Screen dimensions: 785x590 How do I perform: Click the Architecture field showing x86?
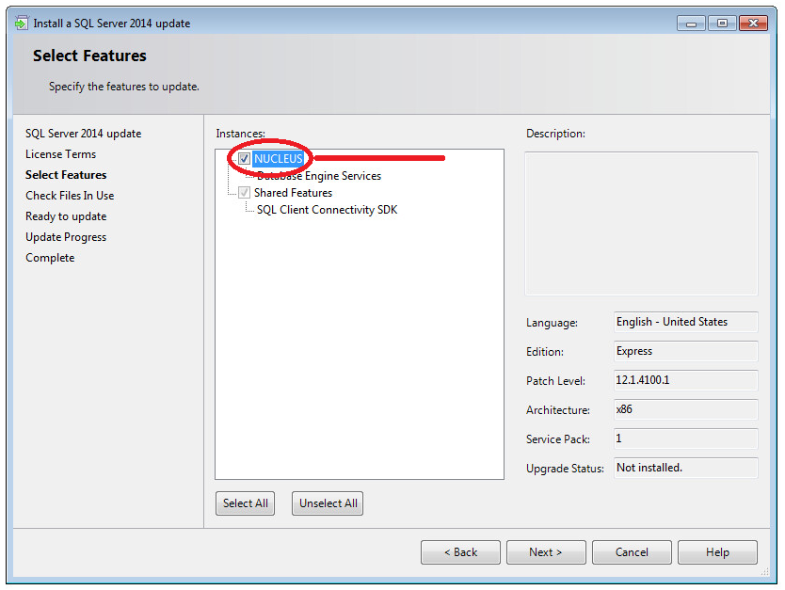pyautogui.click(x=685, y=410)
